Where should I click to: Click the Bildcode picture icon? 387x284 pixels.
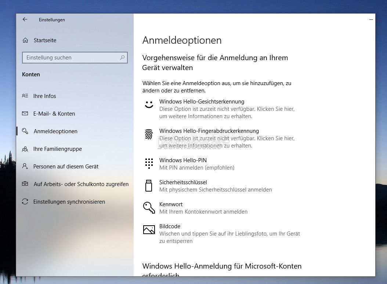coord(149,229)
